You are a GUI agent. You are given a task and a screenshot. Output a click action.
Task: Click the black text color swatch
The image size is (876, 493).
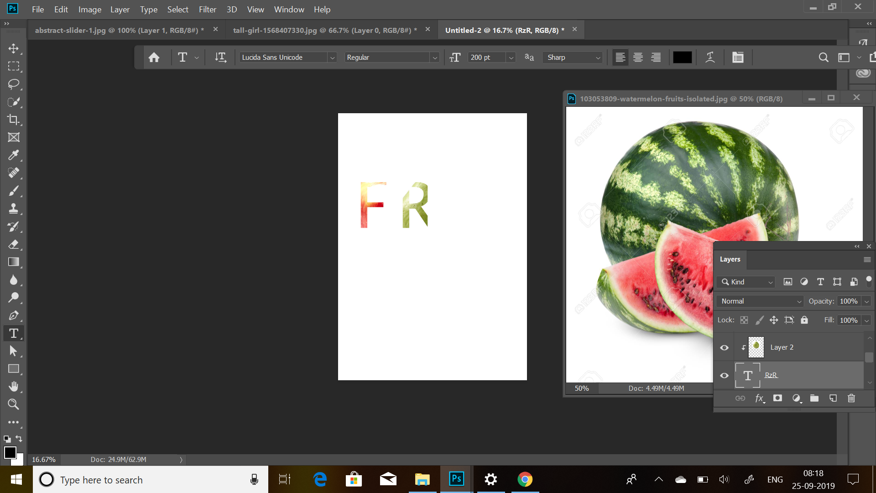tap(682, 58)
